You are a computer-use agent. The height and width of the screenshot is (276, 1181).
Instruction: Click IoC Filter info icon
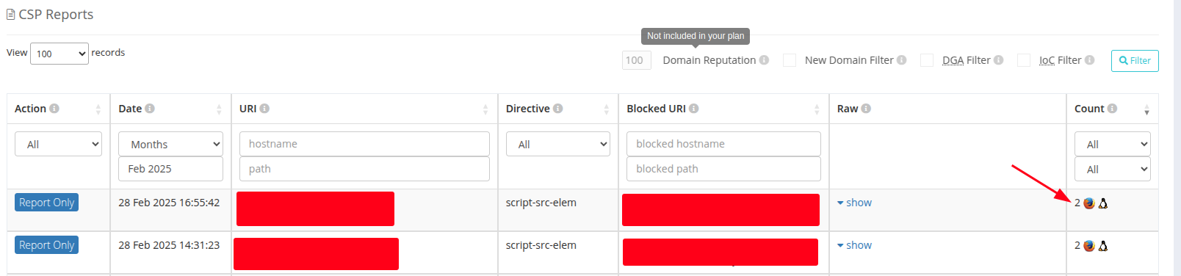click(x=1089, y=60)
